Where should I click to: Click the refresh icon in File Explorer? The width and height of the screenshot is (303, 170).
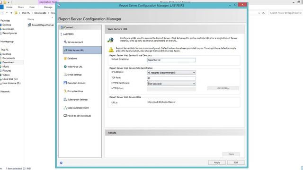[263, 13]
